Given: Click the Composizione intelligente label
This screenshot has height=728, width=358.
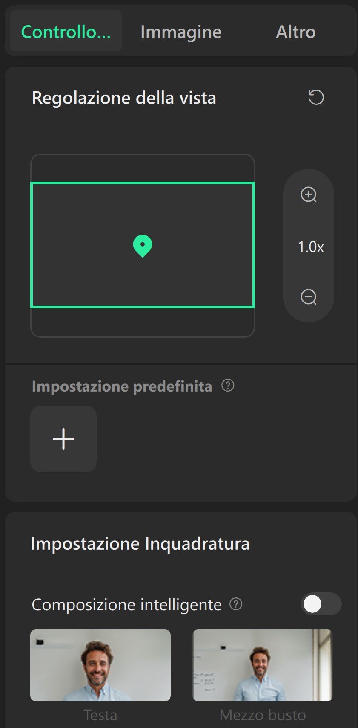Looking at the screenshot, I should [127, 605].
